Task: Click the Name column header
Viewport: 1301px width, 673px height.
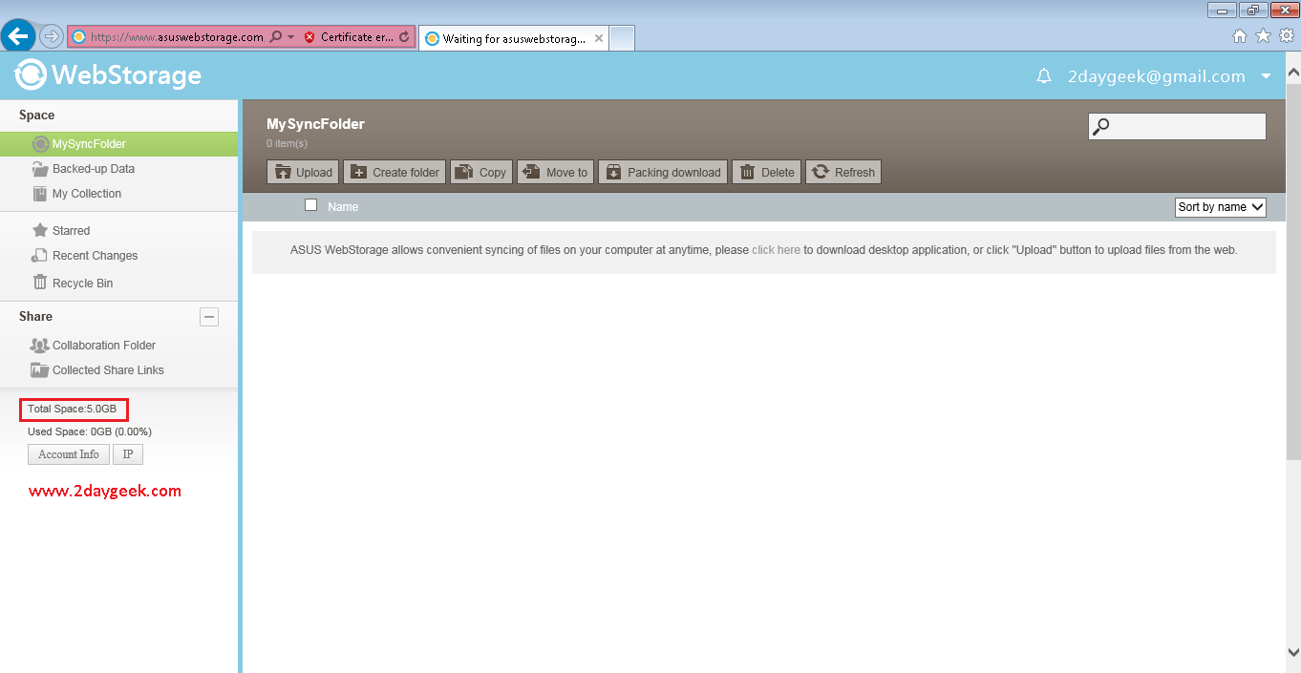Action: point(343,207)
